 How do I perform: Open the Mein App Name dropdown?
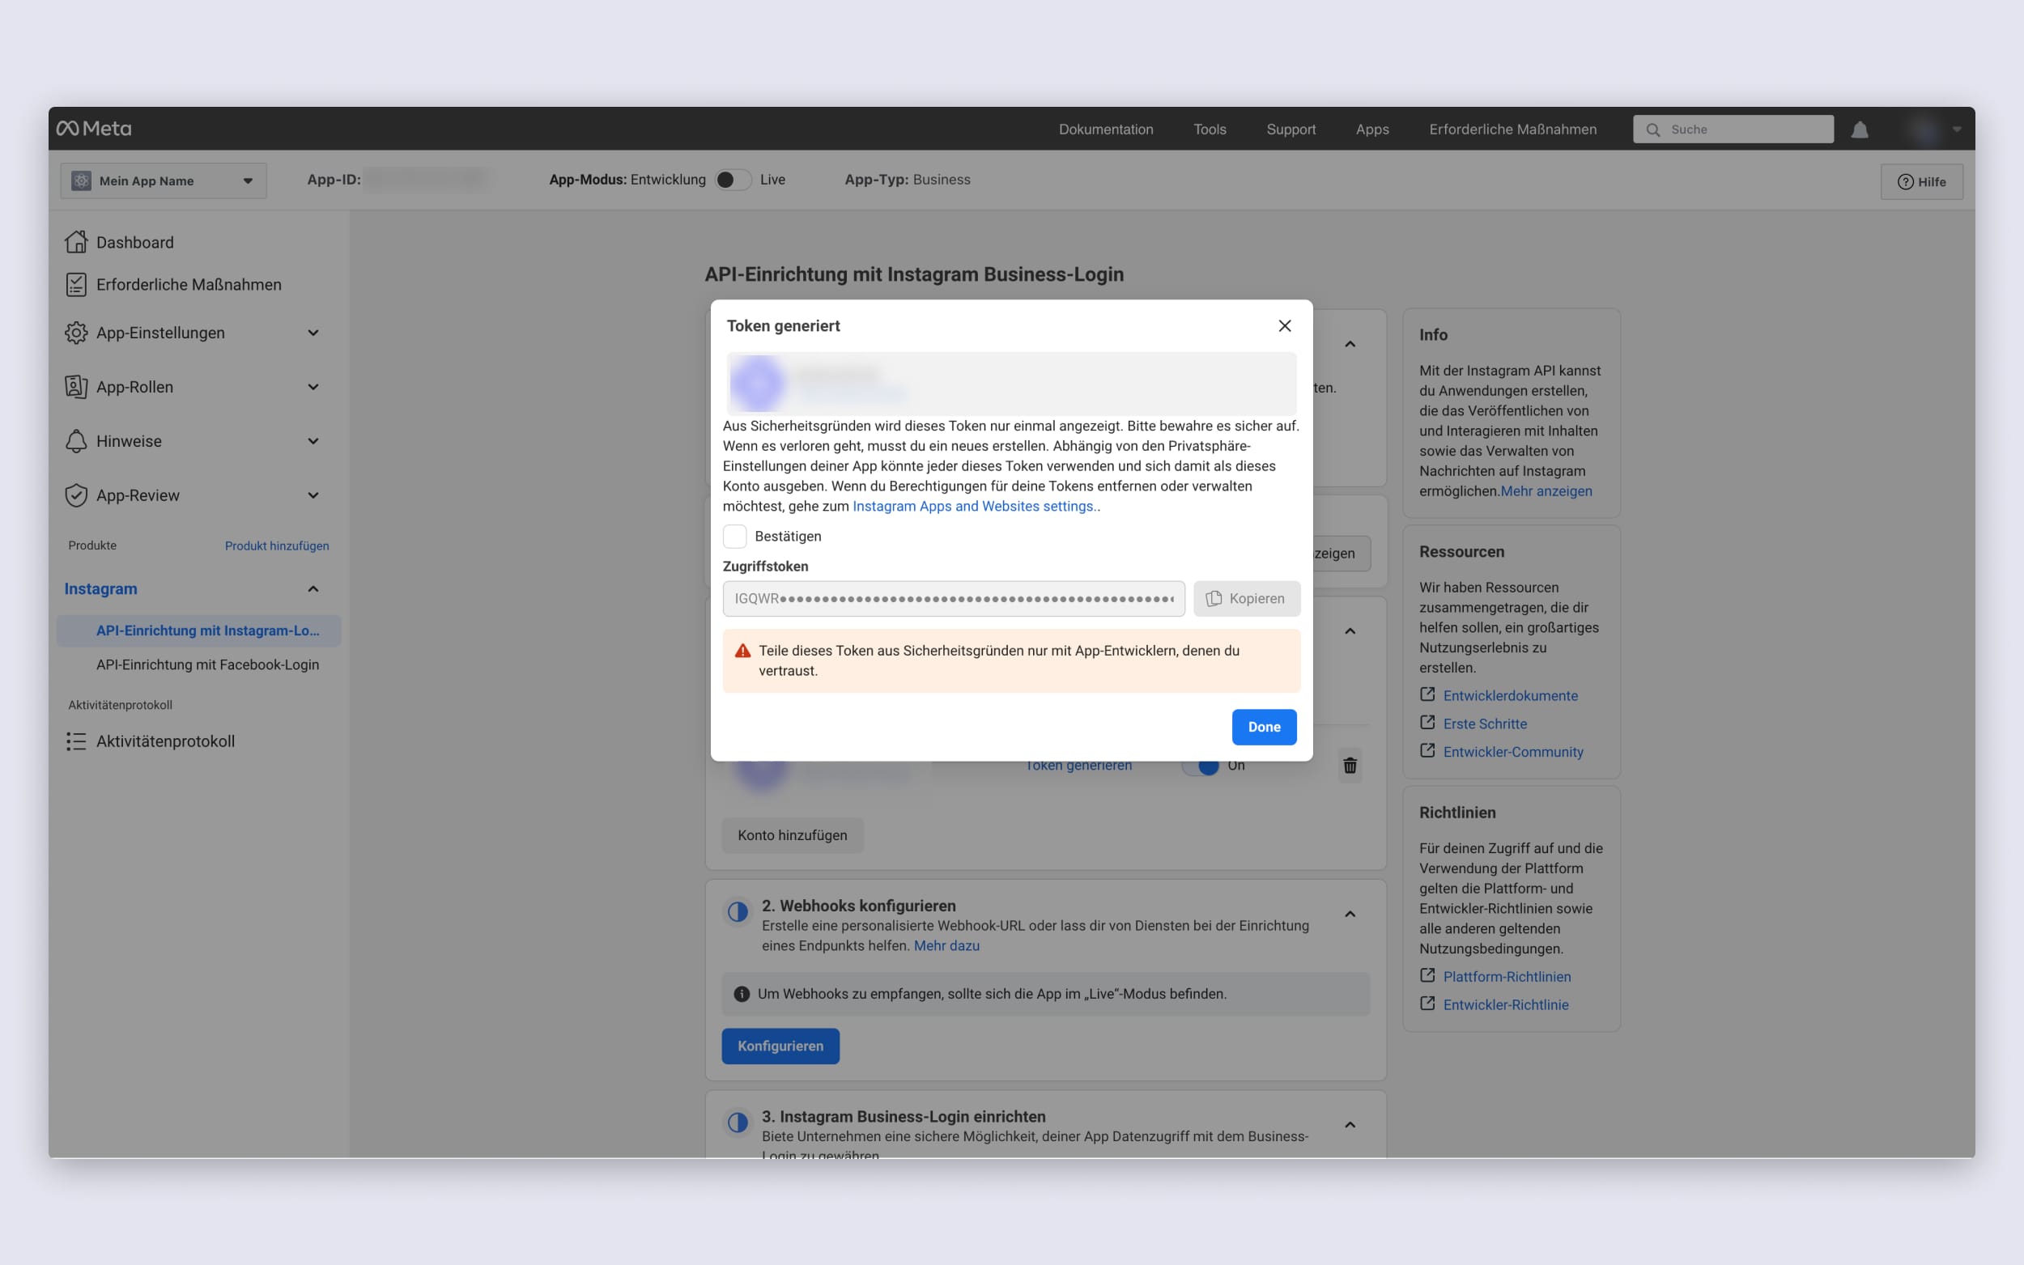tap(164, 180)
